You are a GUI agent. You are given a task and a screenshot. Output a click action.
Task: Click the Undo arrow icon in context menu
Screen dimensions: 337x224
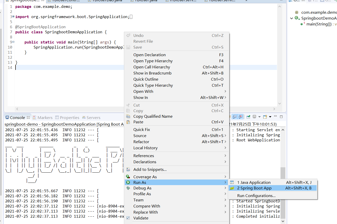[x=128, y=36]
